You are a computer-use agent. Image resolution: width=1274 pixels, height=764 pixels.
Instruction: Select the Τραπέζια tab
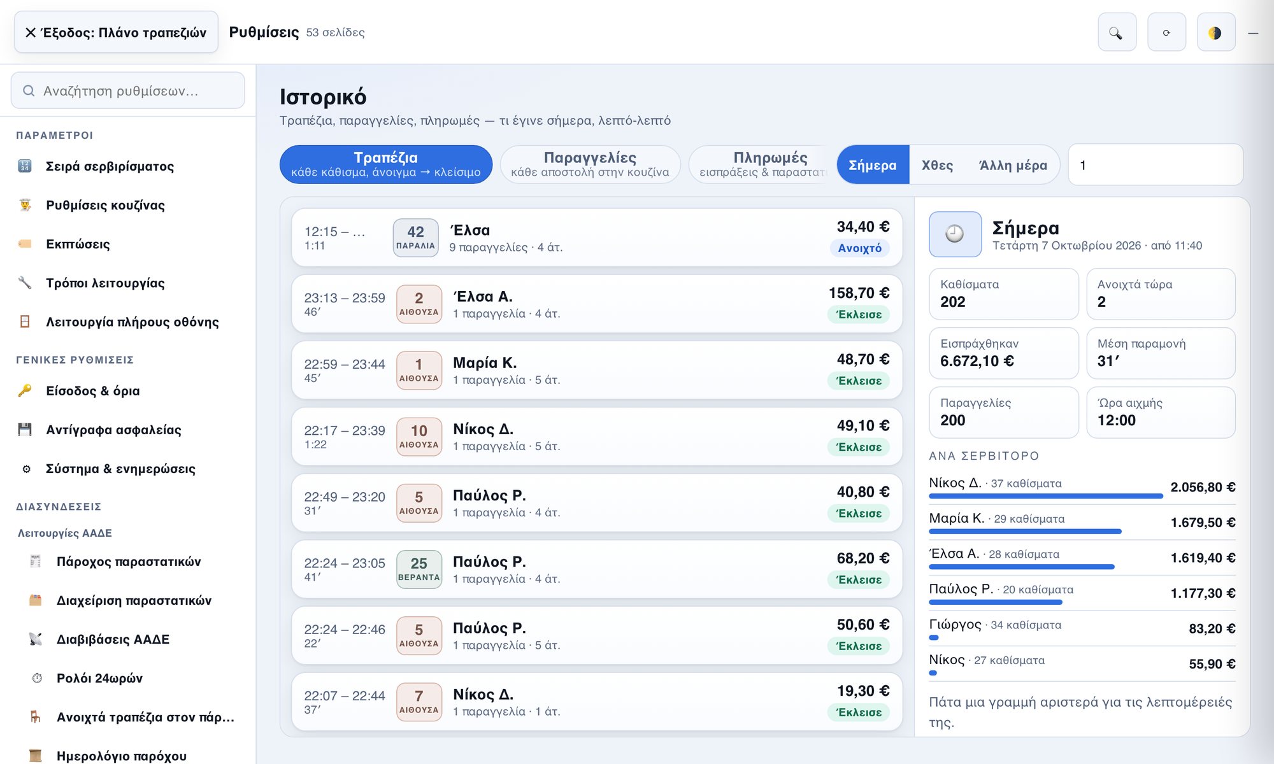click(x=386, y=164)
